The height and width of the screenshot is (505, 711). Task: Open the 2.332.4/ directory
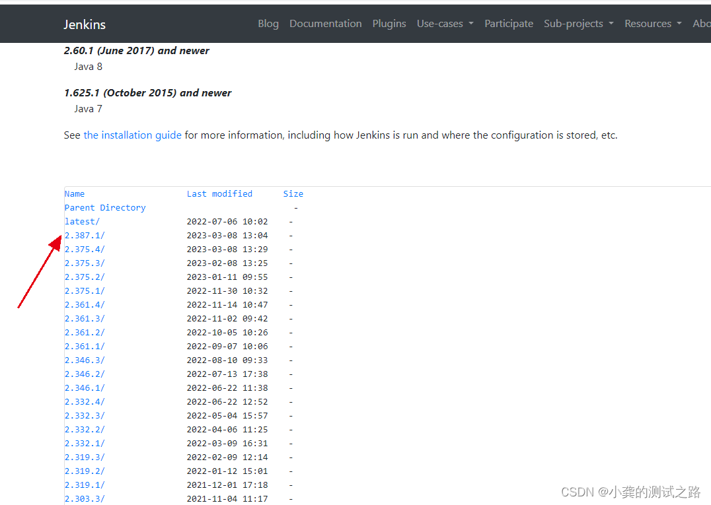click(x=85, y=402)
